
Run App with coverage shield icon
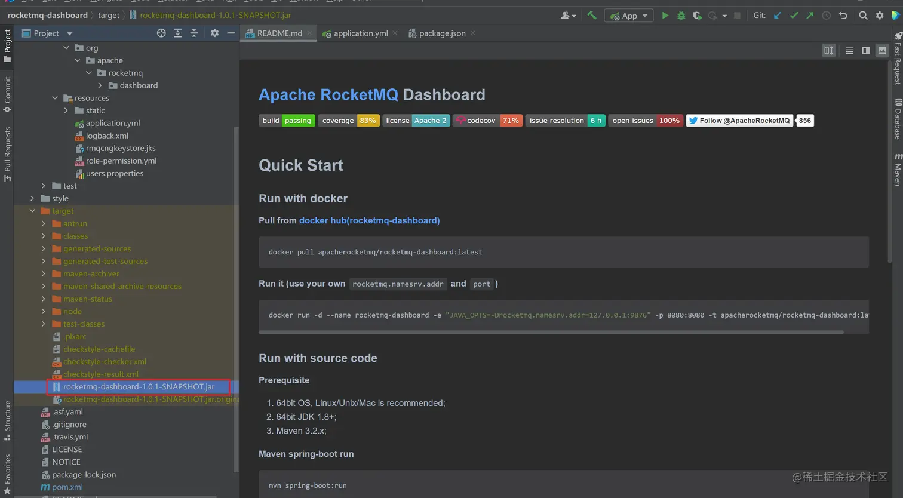(697, 16)
